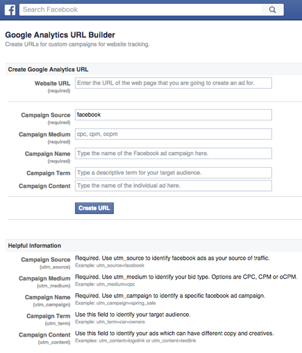Click the Facebook logo icon
This screenshot has height=353, width=302.
point(10,10)
